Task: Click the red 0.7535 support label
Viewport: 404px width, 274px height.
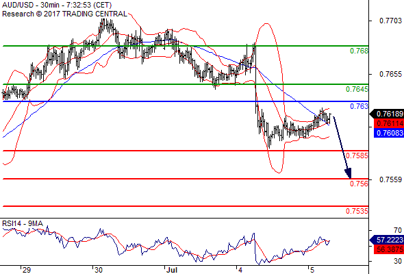Action: click(357, 211)
